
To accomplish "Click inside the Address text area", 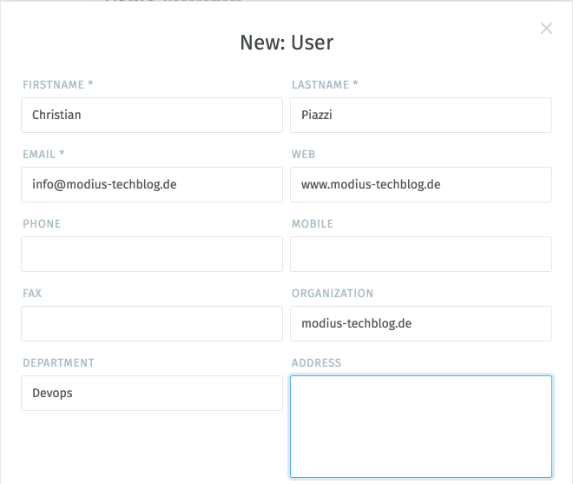I will click(421, 426).
